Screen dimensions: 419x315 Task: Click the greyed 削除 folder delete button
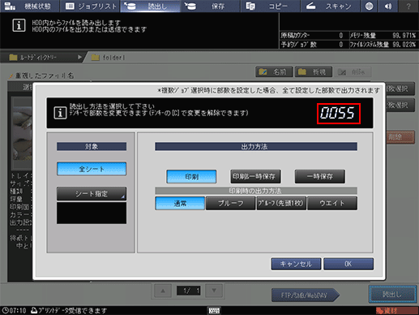pos(353,72)
